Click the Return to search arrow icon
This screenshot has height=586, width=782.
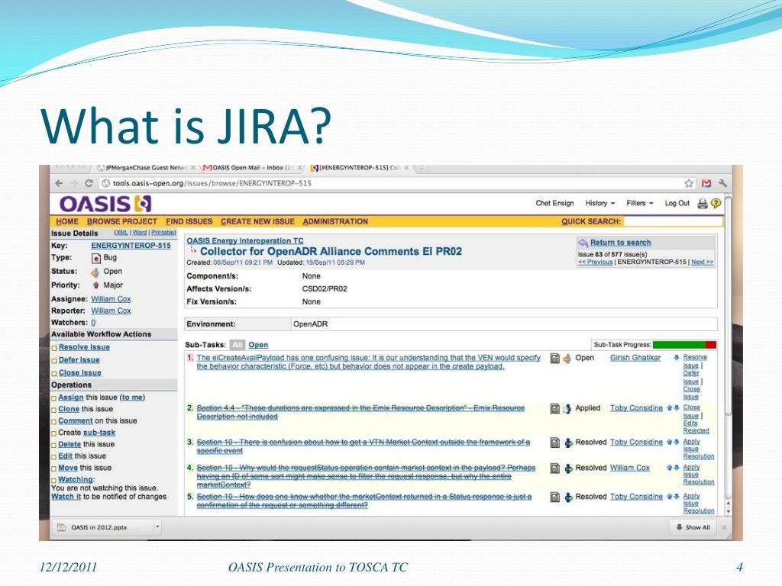(x=583, y=243)
